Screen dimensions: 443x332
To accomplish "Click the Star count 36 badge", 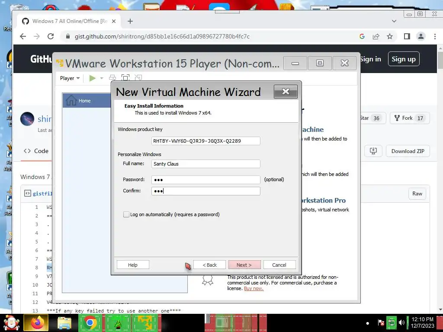I will pos(376,118).
